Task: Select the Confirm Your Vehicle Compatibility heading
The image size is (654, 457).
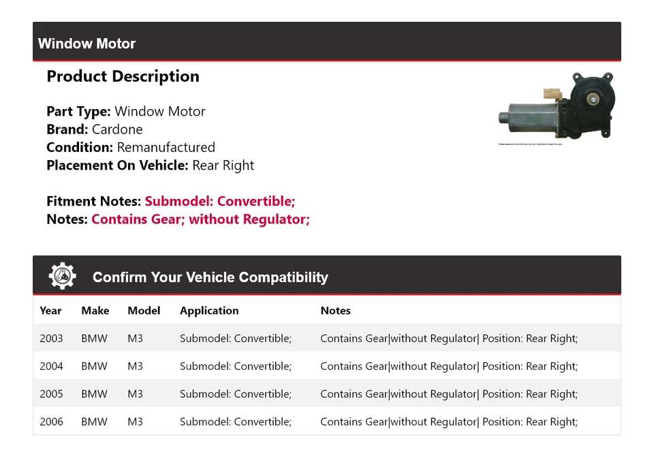Action: coord(210,277)
